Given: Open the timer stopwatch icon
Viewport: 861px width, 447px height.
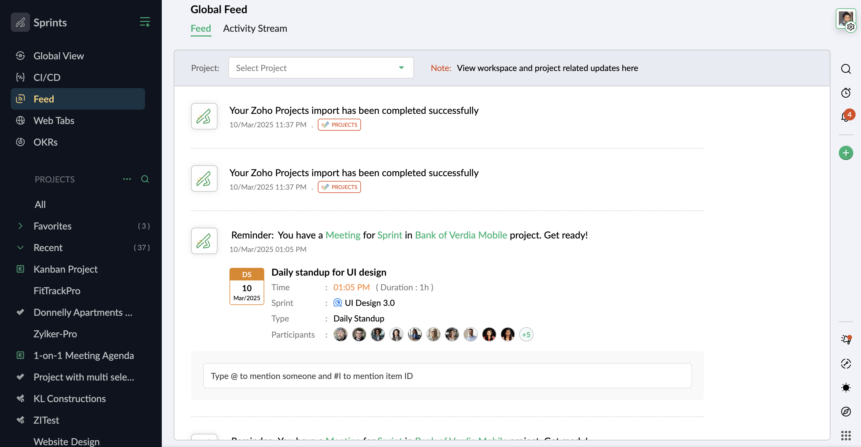Looking at the screenshot, I should pyautogui.click(x=846, y=93).
